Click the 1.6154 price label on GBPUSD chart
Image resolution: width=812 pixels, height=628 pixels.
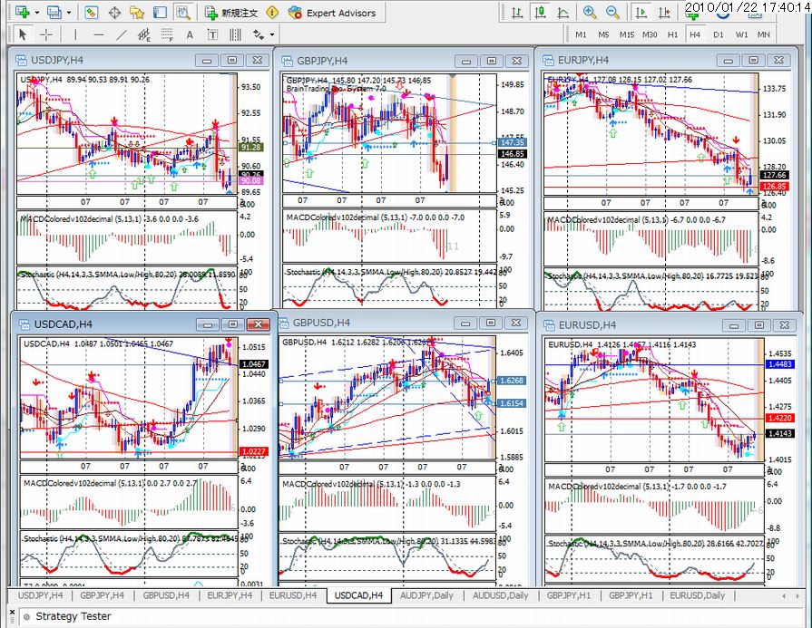coord(512,403)
